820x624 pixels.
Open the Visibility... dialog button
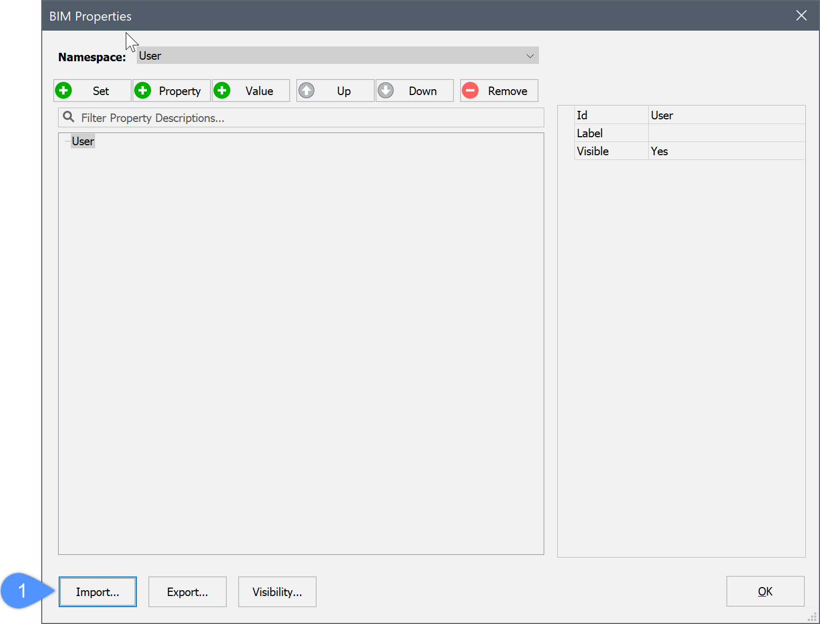[x=277, y=592]
